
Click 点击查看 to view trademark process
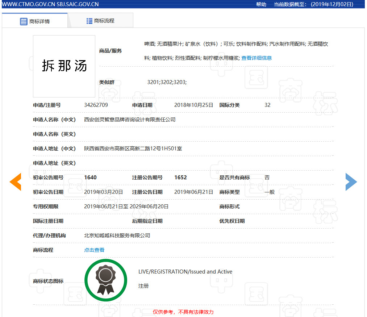[x=94, y=250]
